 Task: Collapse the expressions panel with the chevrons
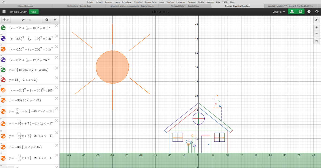click(x=55, y=19)
